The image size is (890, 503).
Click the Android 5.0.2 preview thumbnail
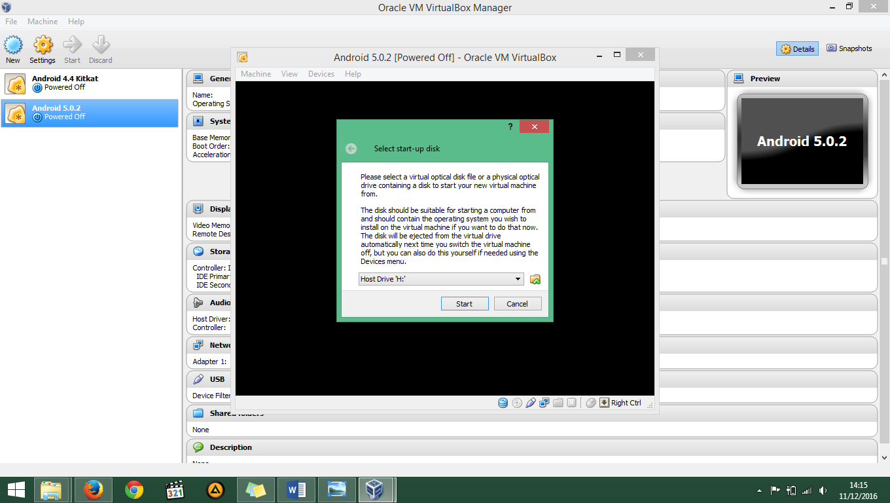(802, 141)
